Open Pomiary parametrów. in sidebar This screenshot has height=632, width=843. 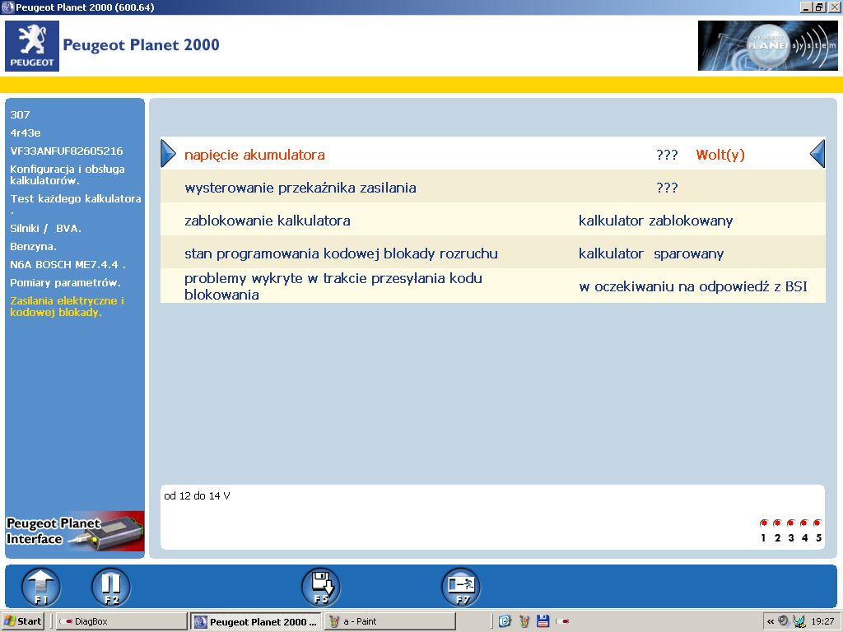click(65, 283)
